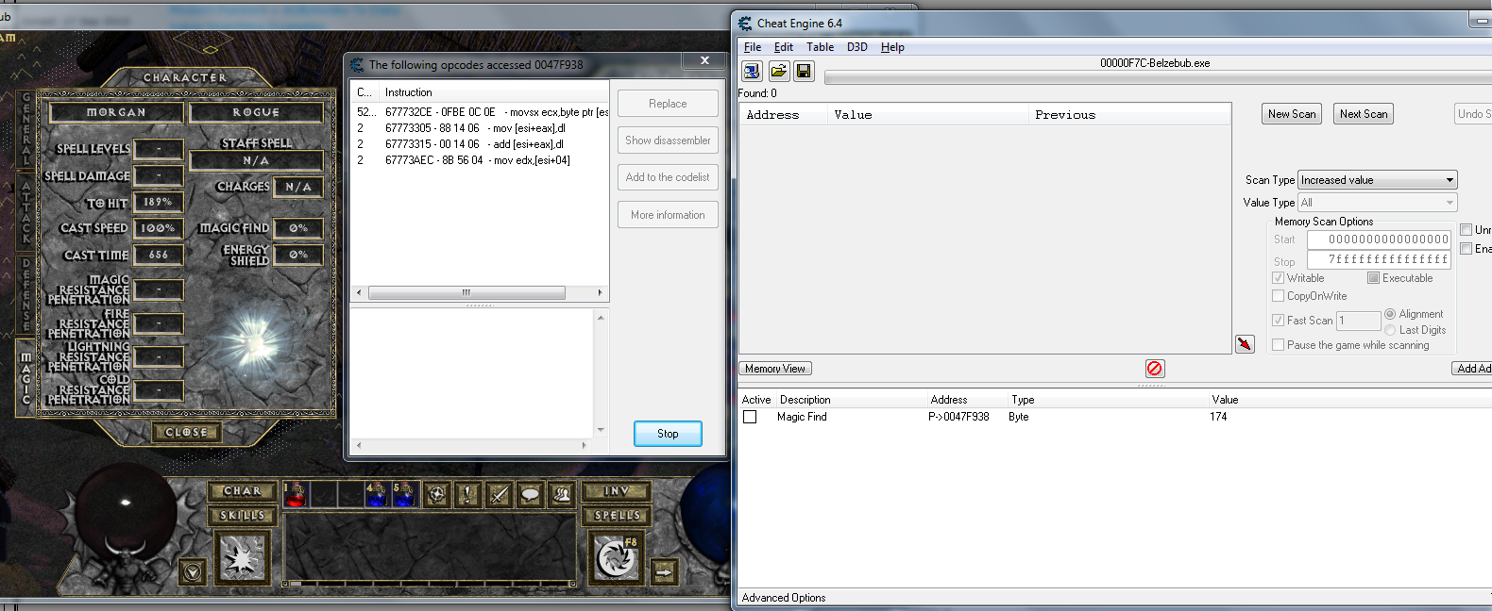Click the red clear list (no entry) icon

pos(1154,369)
